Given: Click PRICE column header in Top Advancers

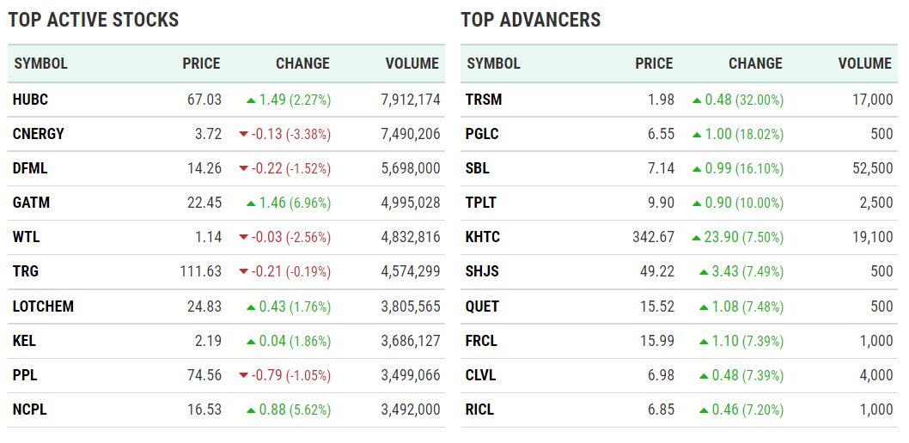Looking at the screenshot, I should (x=654, y=64).
